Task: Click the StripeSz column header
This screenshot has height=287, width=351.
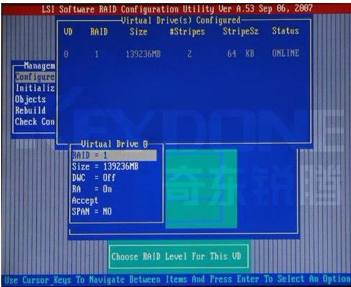Action: click(x=241, y=31)
